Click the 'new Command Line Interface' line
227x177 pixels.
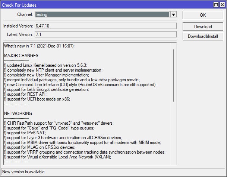tap(80, 85)
